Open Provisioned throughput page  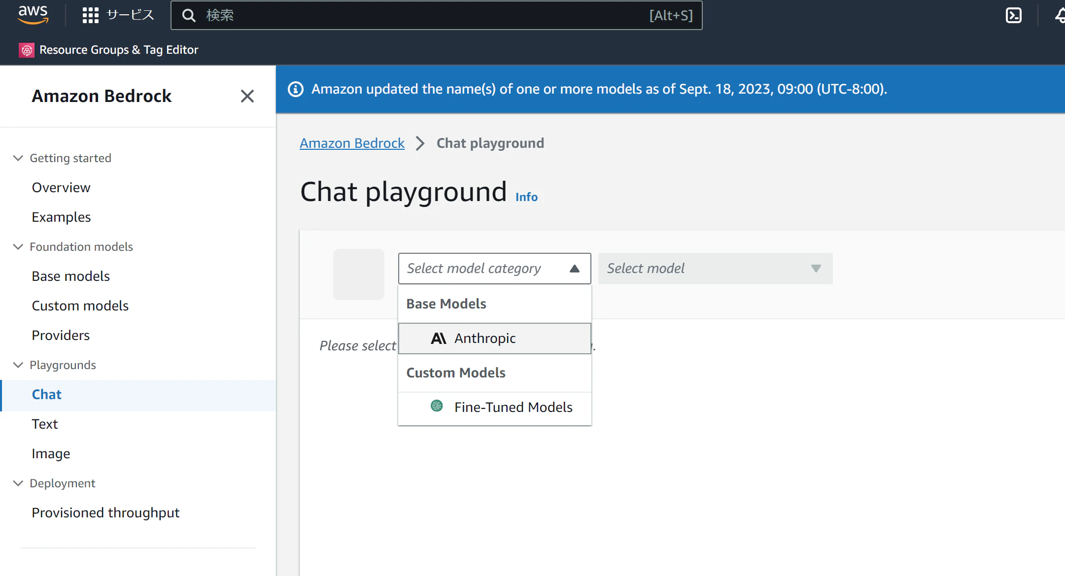point(105,513)
